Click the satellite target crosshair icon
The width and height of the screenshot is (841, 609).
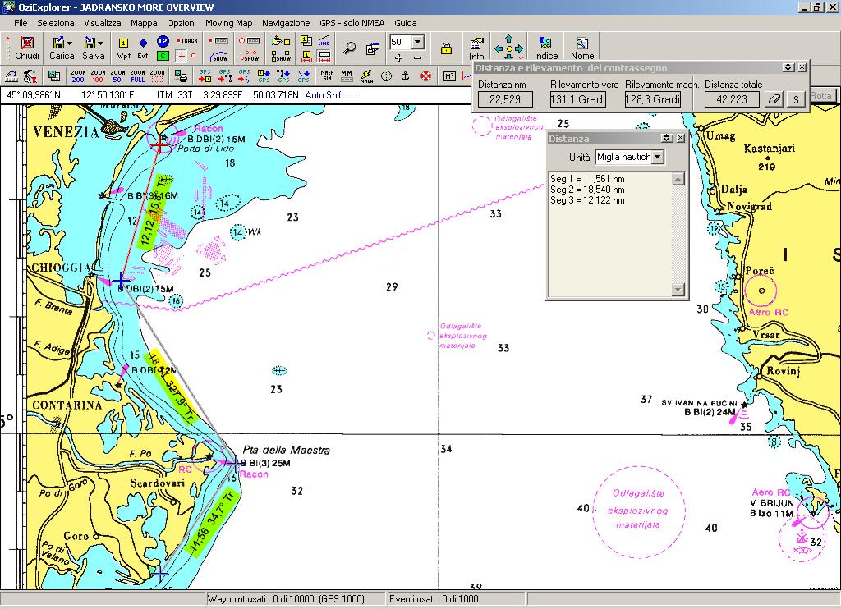click(x=386, y=76)
